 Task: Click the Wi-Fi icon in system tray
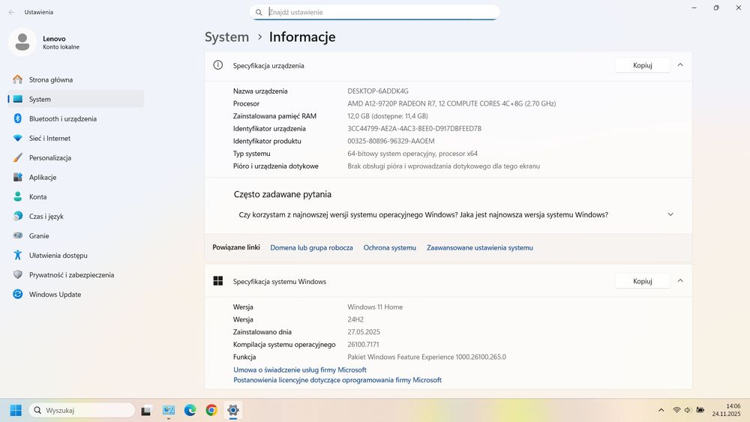(x=676, y=410)
